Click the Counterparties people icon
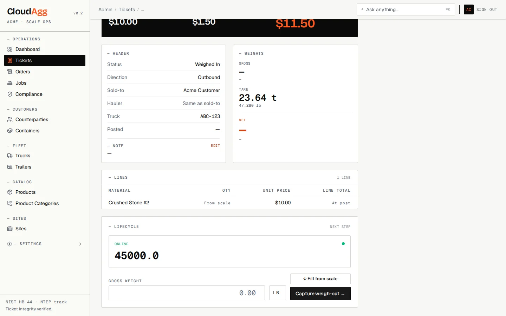 10,119
